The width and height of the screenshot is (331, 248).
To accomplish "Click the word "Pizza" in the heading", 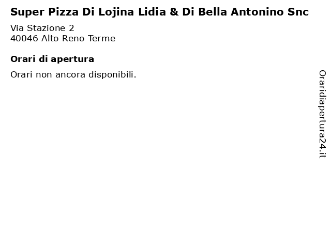I will pos(63,12).
